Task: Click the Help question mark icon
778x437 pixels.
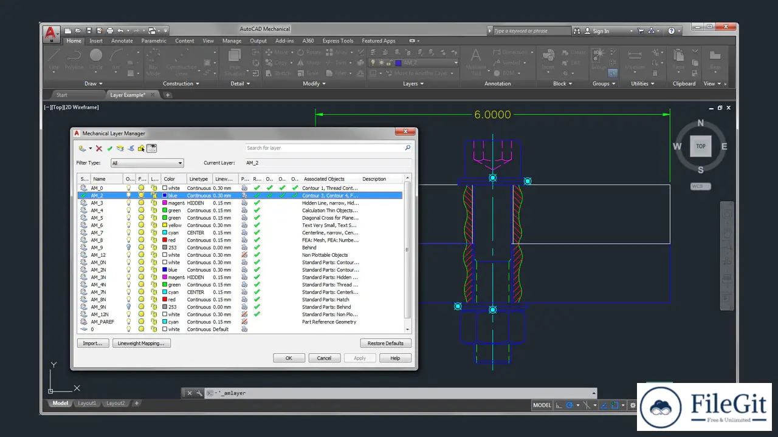Action: point(671,30)
